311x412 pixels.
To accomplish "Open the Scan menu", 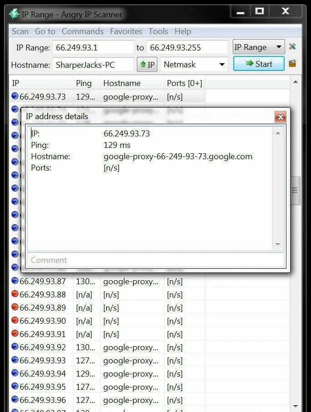I will pyautogui.click(x=20, y=31).
